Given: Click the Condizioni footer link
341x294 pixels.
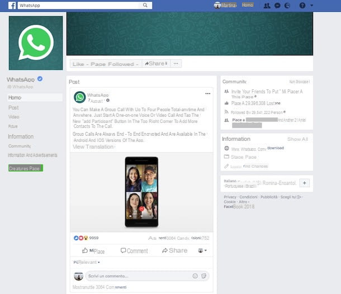Looking at the screenshot, I should point(248,197).
